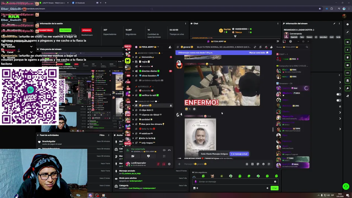Click Marcar como leído button
352x198 pixels.
tap(258, 53)
